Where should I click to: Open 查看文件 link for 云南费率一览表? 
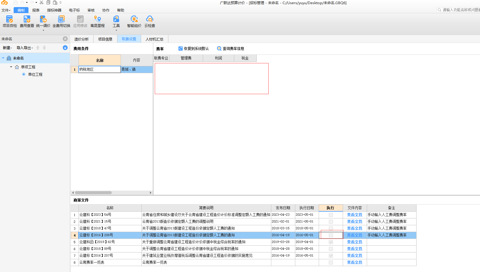[x=355, y=263]
